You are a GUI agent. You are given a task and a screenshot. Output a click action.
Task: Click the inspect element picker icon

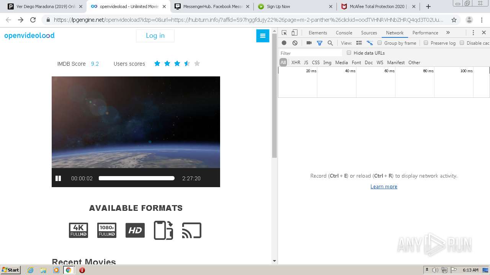coord(284,33)
